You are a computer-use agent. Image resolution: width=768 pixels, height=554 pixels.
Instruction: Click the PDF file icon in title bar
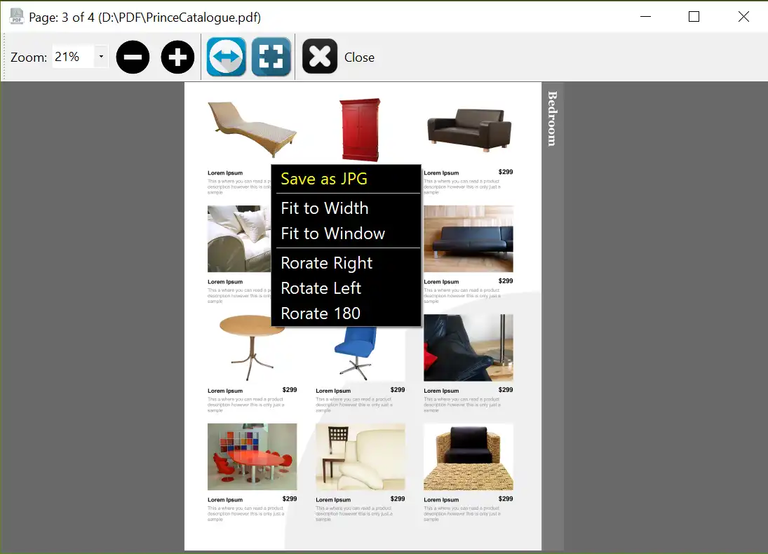coord(17,17)
